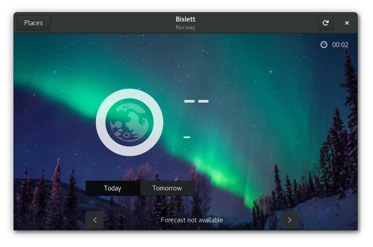This screenshot has height=247, width=373.
Task: Click the last-updated clock icon
Action: coord(324,45)
